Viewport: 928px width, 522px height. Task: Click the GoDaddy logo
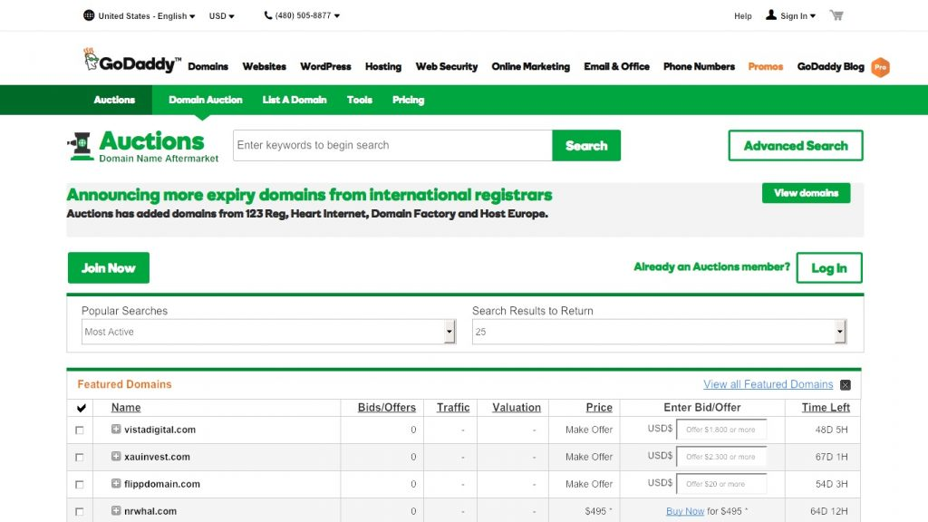tap(132, 61)
